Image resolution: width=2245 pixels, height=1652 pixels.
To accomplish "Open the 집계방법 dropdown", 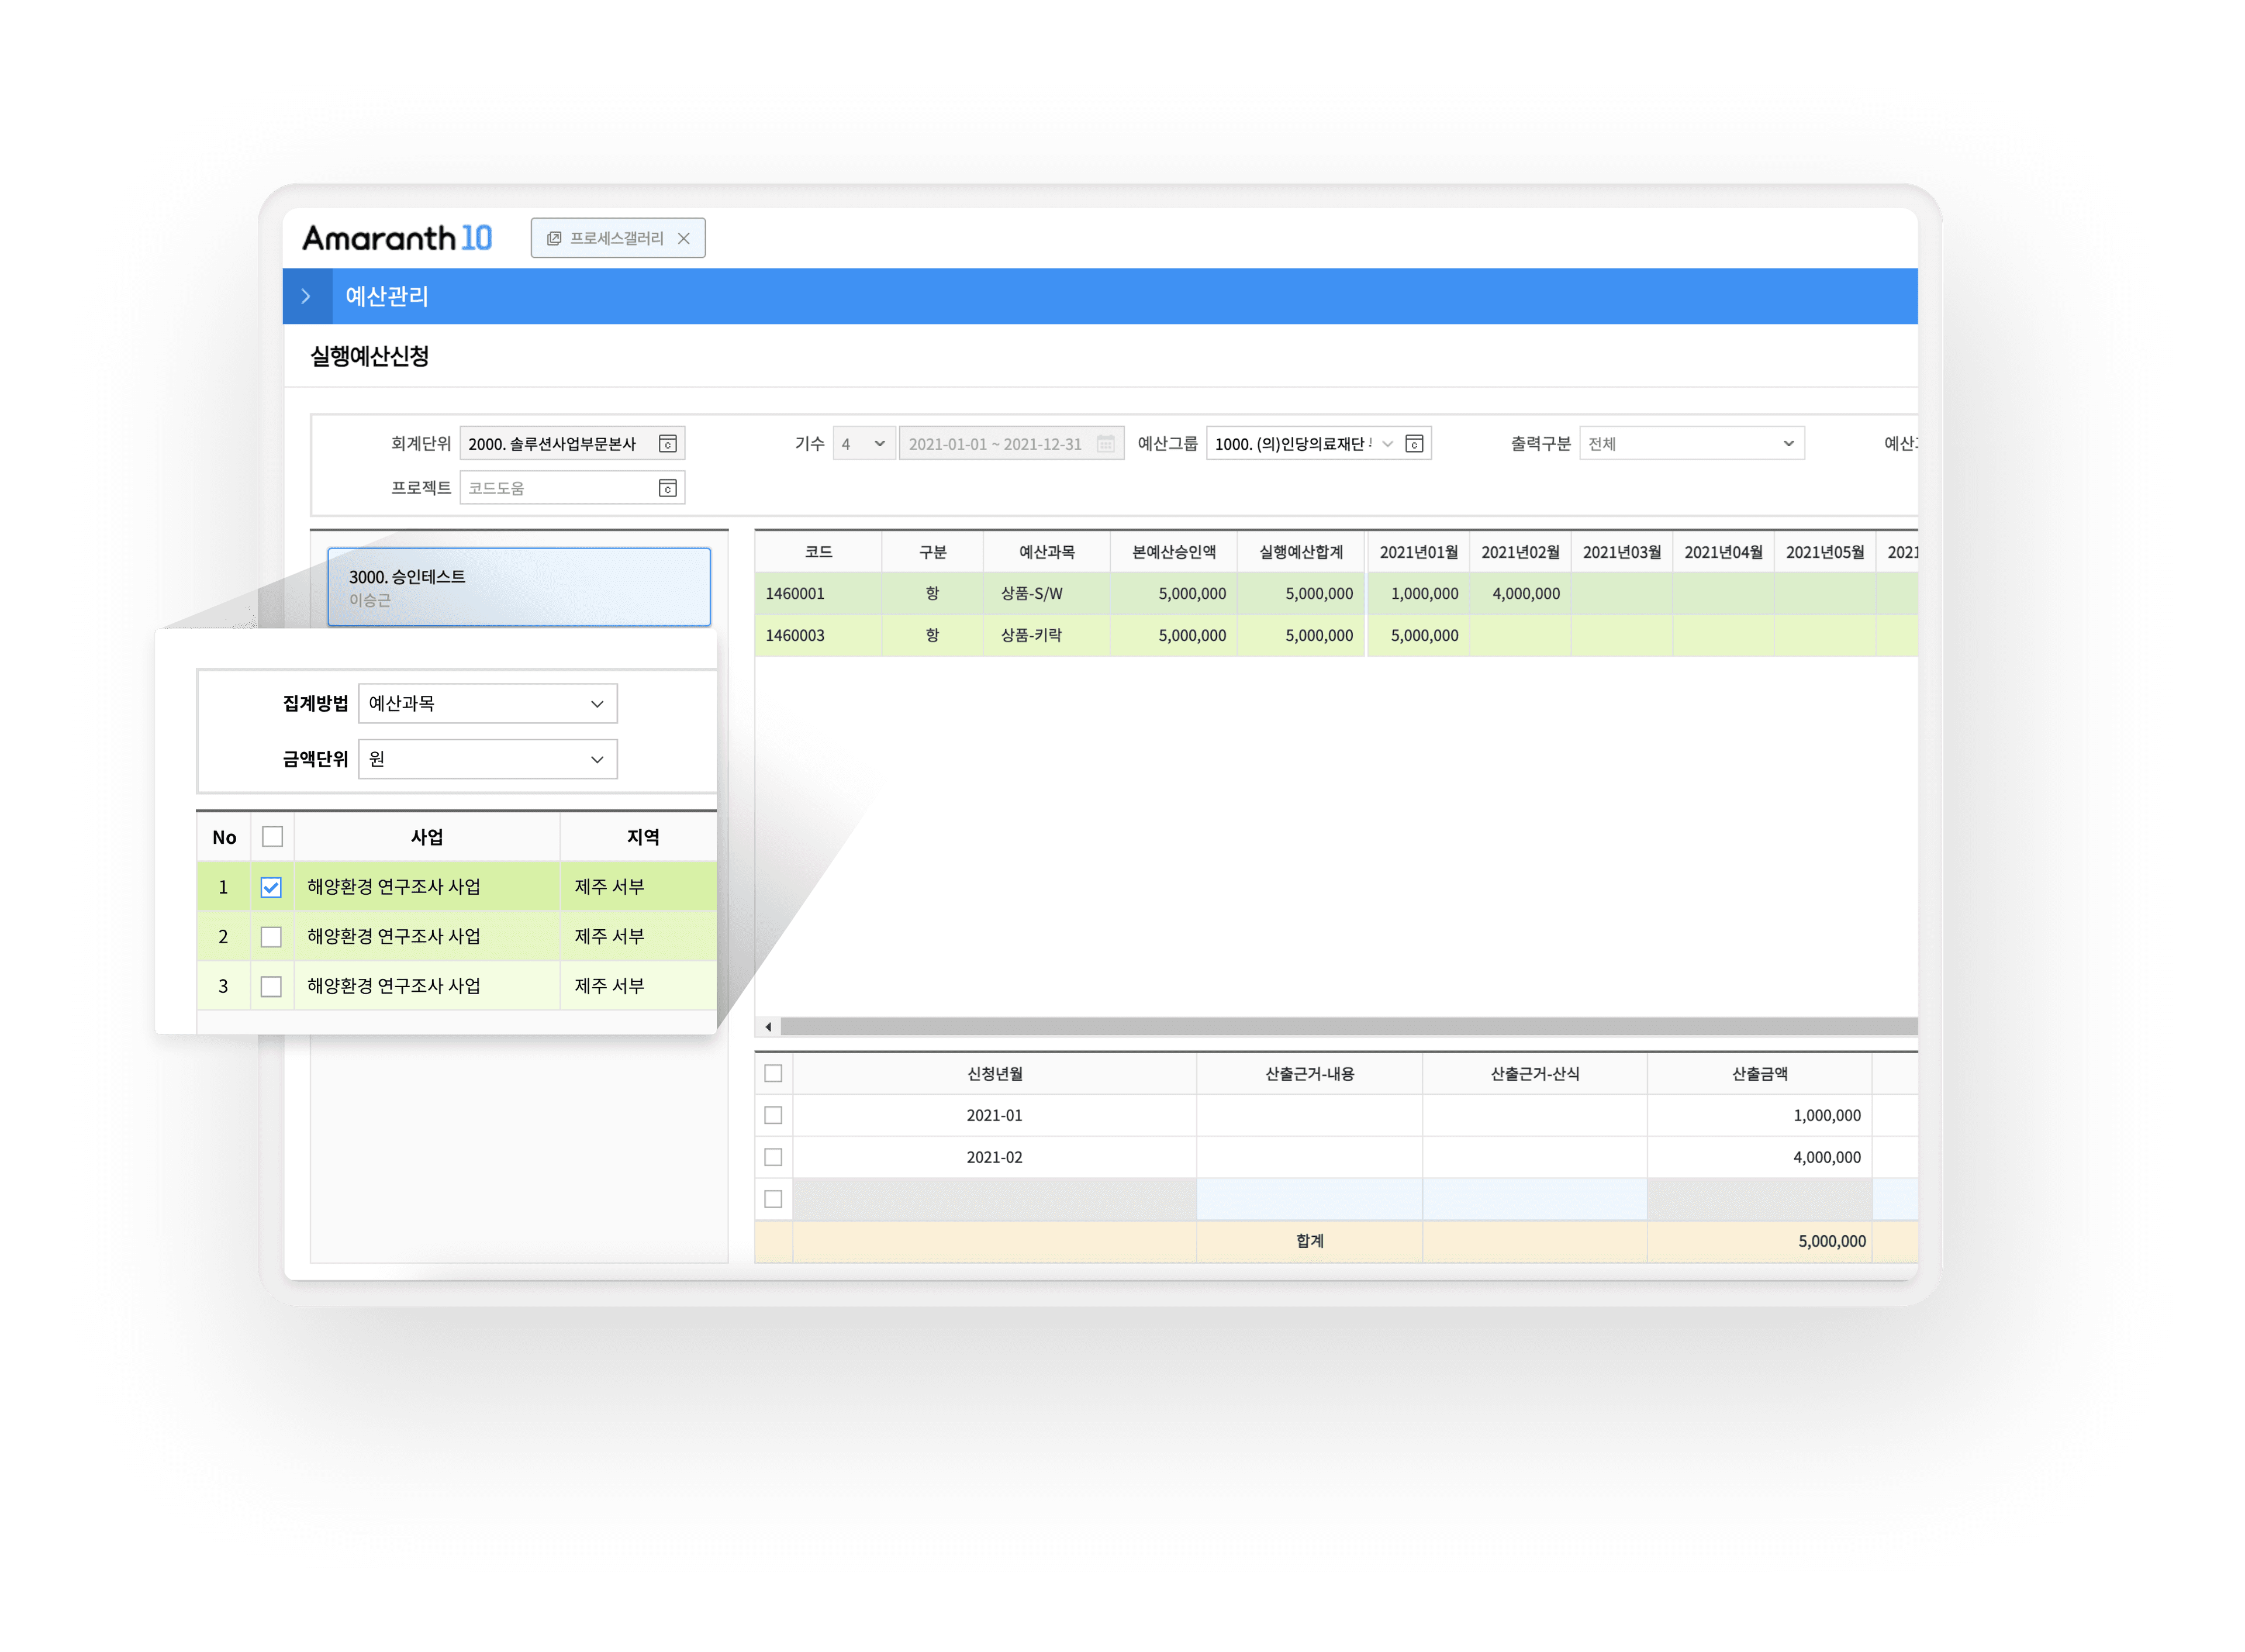I will (488, 704).
